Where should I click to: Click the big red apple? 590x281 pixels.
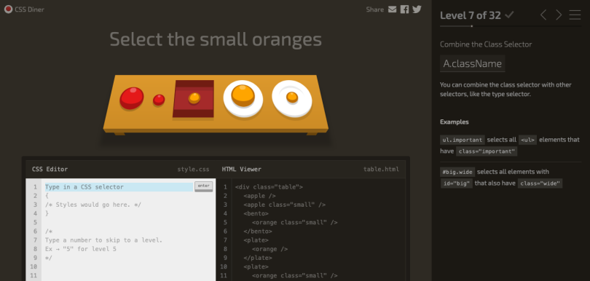click(x=132, y=98)
